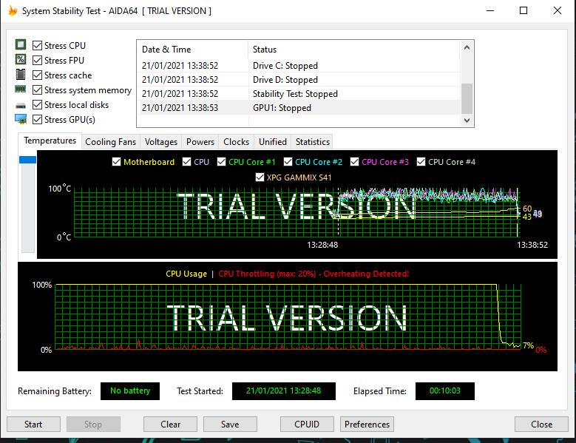
Task: Select the Drive C: Stopped log row
Action: tap(299, 65)
